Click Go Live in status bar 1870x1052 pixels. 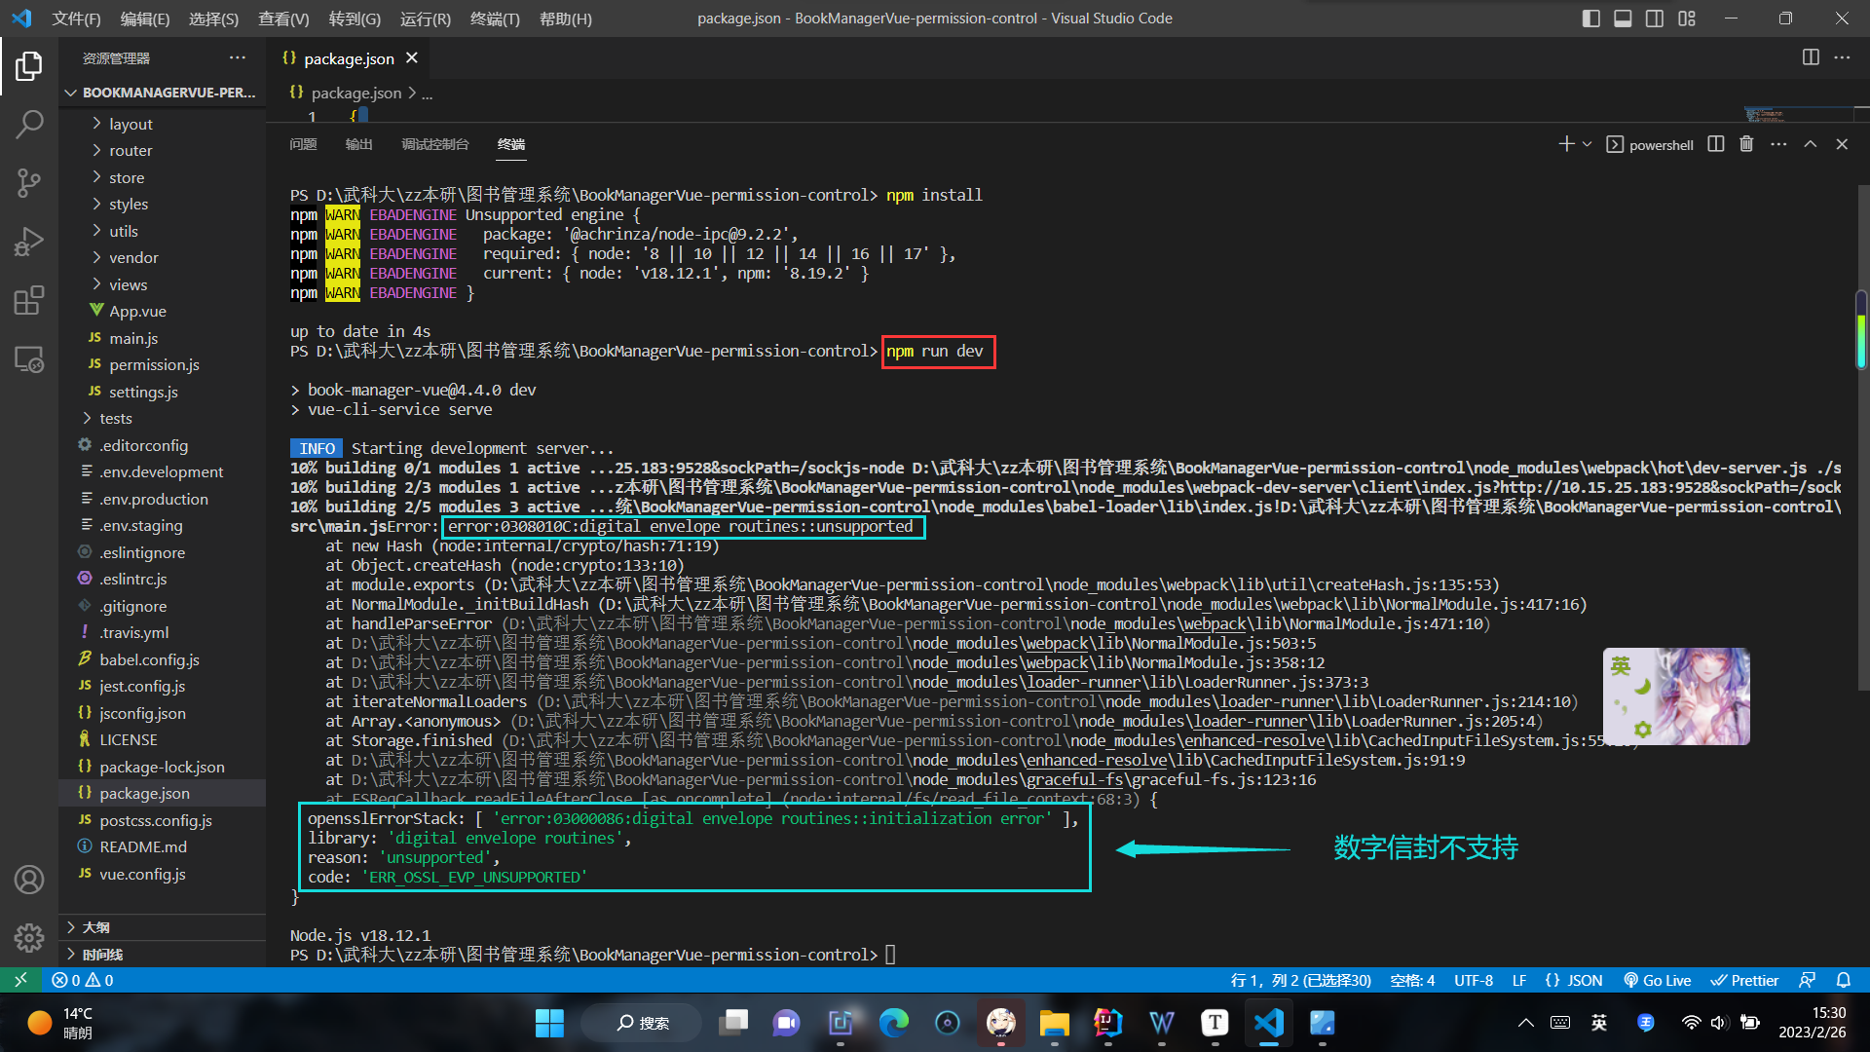(1658, 980)
